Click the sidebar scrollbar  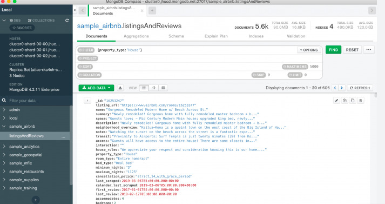[71, 145]
